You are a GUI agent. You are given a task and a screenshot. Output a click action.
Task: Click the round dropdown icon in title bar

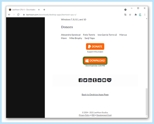pyautogui.click(x=126, y=10)
